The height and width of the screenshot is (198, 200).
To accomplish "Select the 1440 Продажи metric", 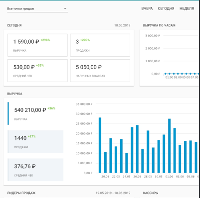I will [35, 141].
